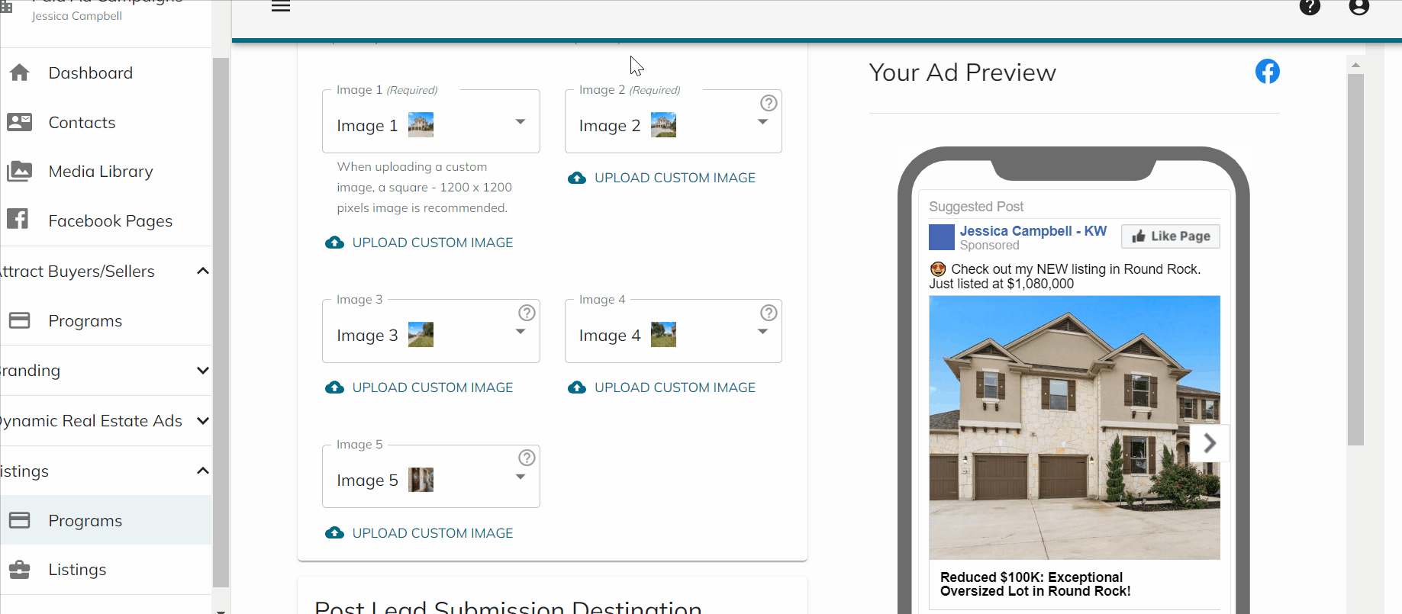Open the Image 1 dropdown

tap(431, 122)
